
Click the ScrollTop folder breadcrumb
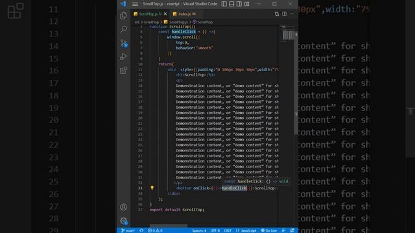(x=151, y=22)
